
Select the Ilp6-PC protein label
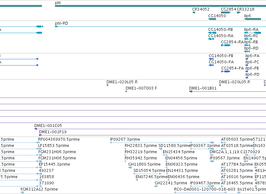coord(252,62)
